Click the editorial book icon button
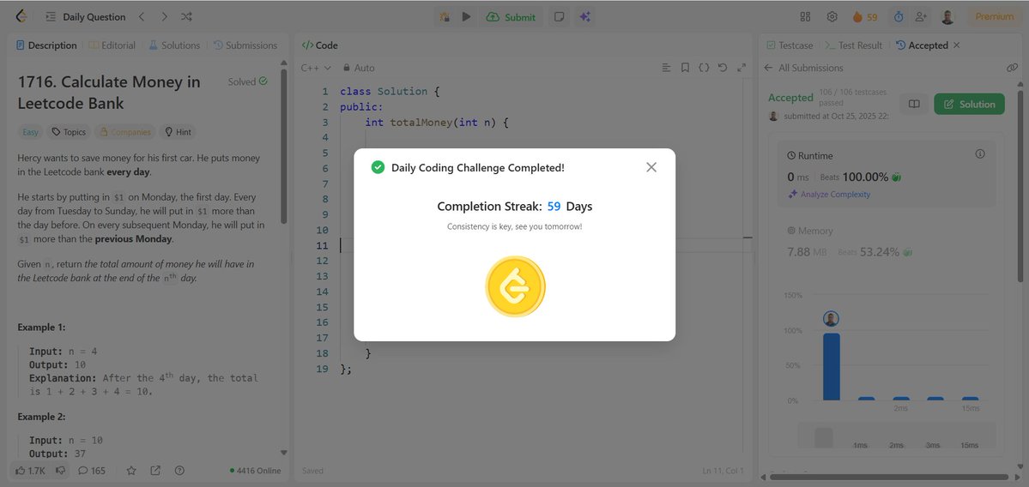The width and height of the screenshot is (1029, 487). 913,105
